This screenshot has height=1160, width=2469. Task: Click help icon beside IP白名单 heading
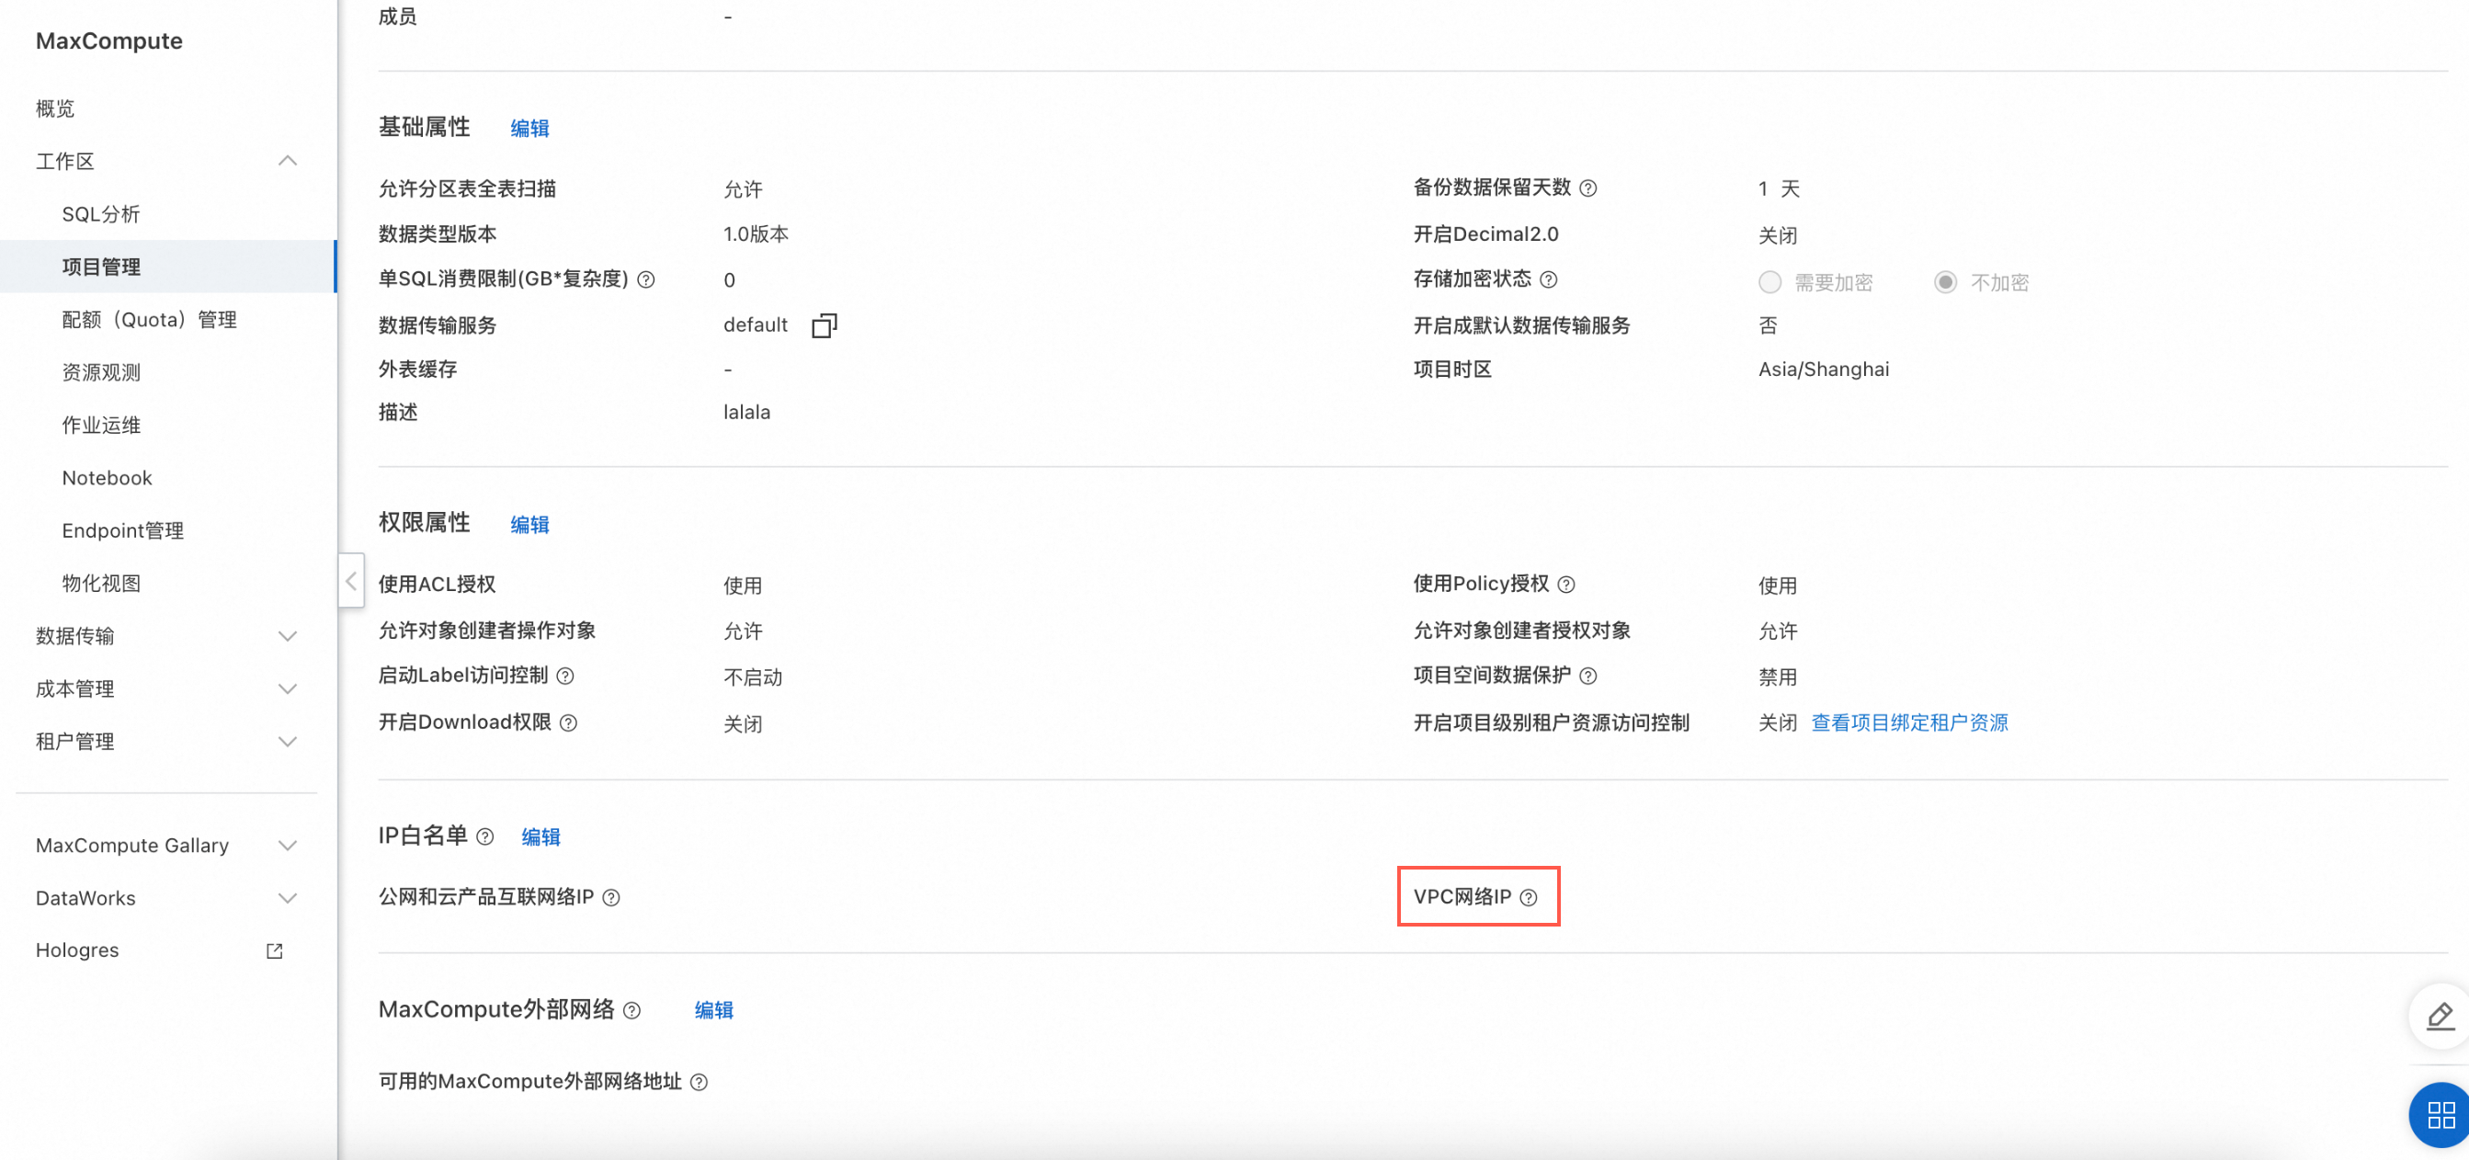[x=485, y=837]
